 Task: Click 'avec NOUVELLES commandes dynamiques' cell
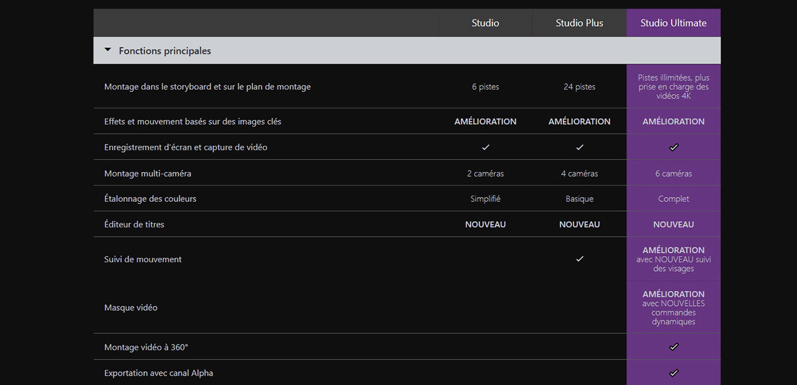pyautogui.click(x=674, y=313)
